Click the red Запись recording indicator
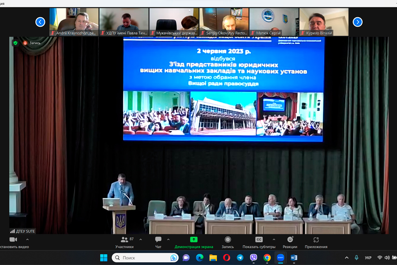This screenshot has width=397, height=265. coord(32,43)
